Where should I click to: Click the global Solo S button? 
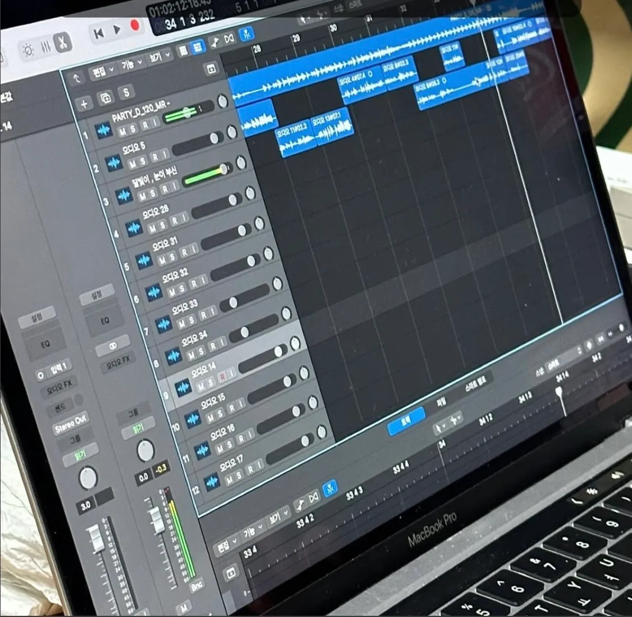[x=125, y=92]
